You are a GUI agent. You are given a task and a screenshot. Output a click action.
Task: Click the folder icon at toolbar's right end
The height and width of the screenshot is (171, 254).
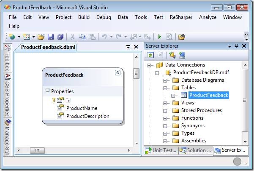coord(181,37)
